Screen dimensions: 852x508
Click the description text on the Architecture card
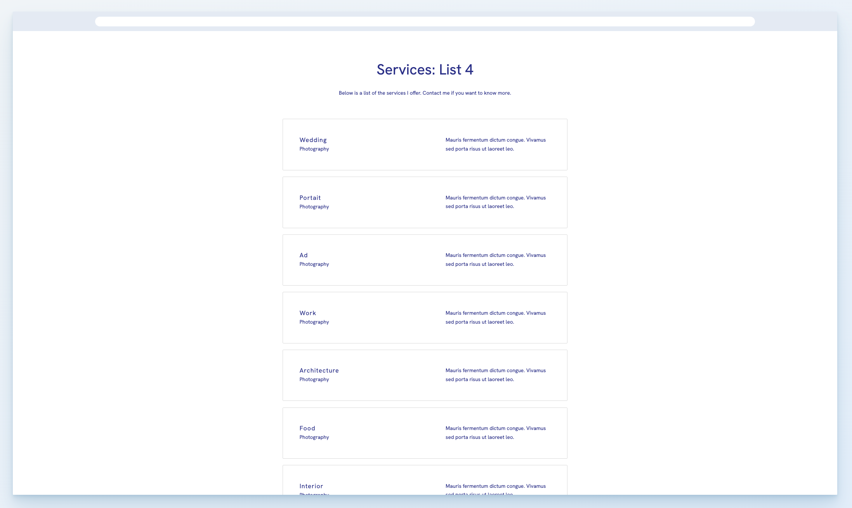coord(496,375)
